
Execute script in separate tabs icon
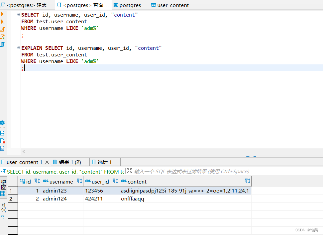point(2,37)
